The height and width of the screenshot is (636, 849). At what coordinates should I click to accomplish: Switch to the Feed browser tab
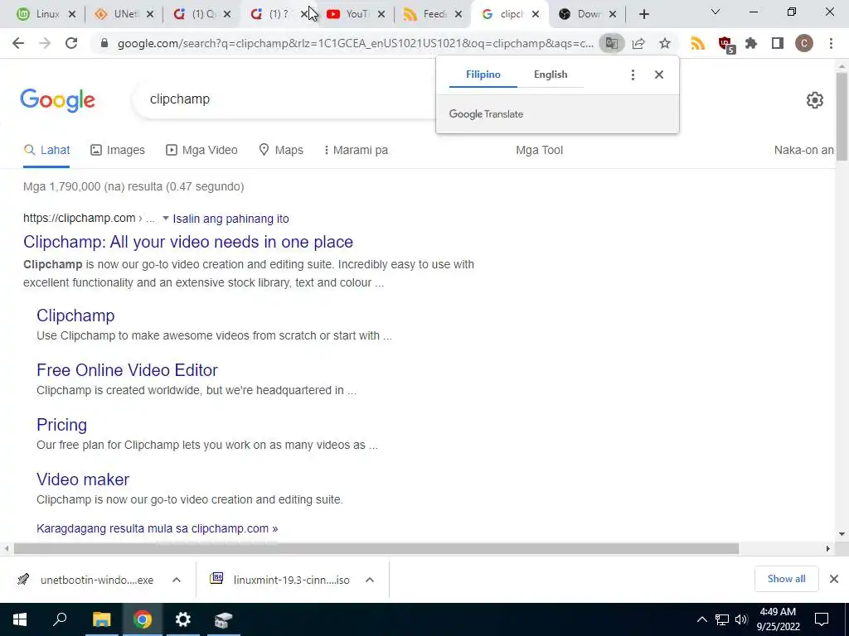tap(433, 15)
